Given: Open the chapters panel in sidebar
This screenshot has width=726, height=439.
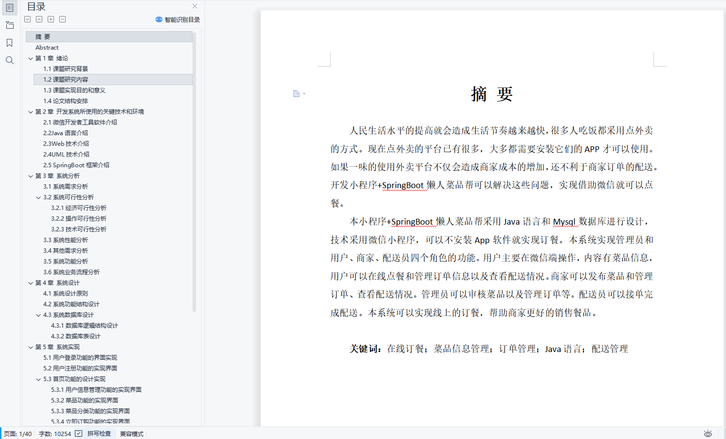Looking at the screenshot, I should click(9, 25).
